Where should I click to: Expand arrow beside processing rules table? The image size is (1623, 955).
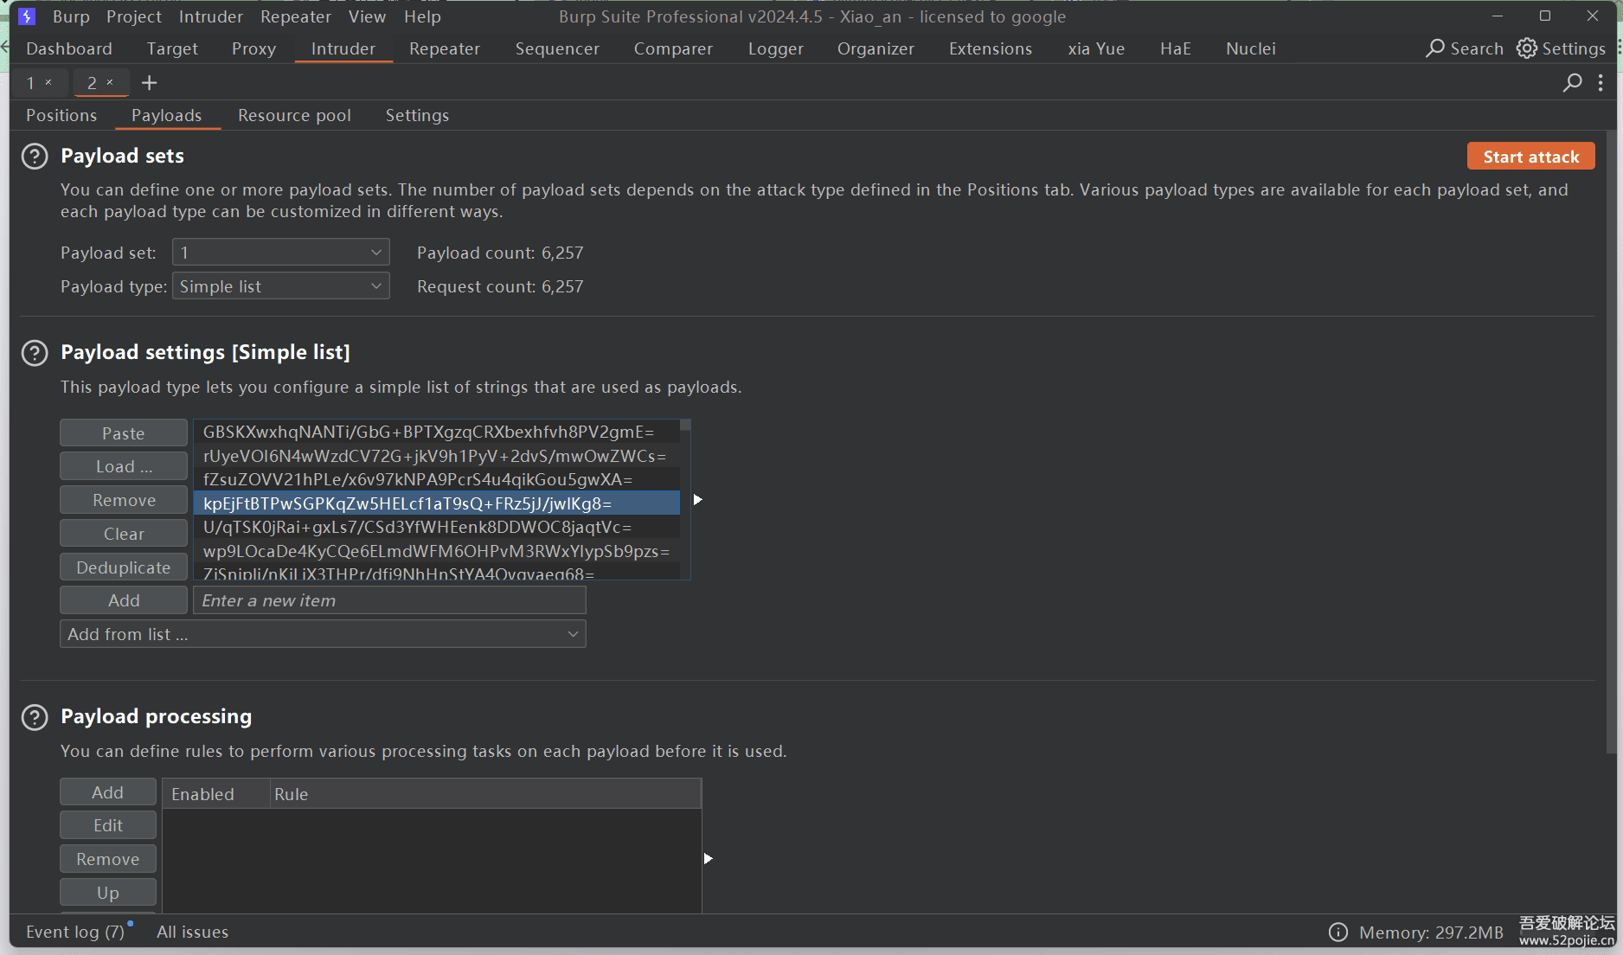pos(708,859)
